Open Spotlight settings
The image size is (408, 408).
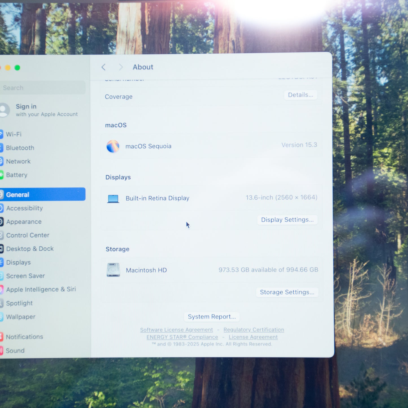(42, 303)
